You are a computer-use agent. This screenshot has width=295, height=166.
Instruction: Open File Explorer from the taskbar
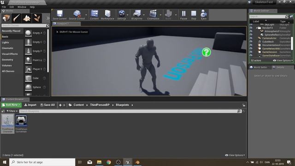tap(99, 162)
